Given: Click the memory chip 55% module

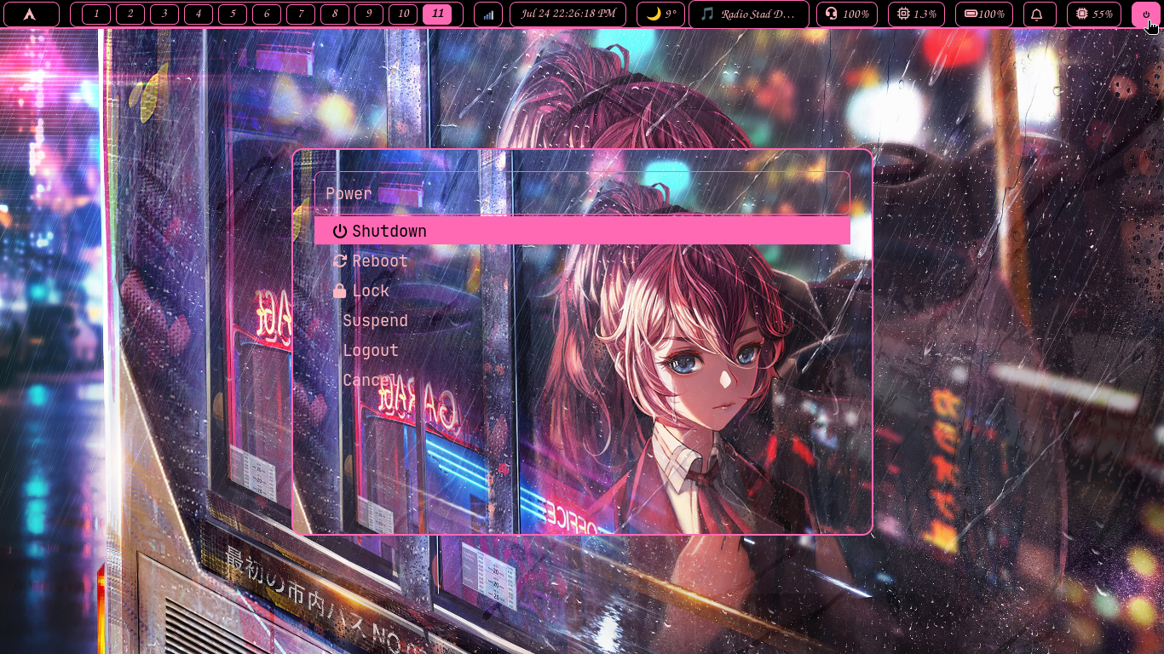Looking at the screenshot, I should pos(1094,14).
